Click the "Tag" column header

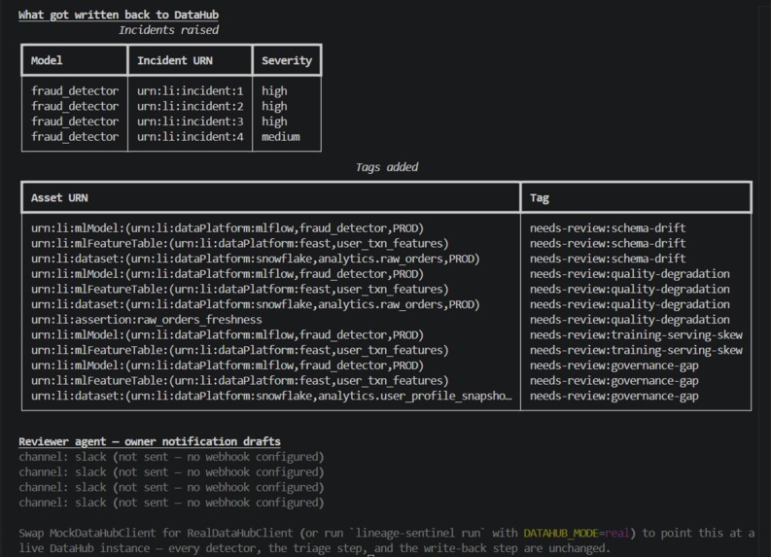pyautogui.click(x=540, y=198)
